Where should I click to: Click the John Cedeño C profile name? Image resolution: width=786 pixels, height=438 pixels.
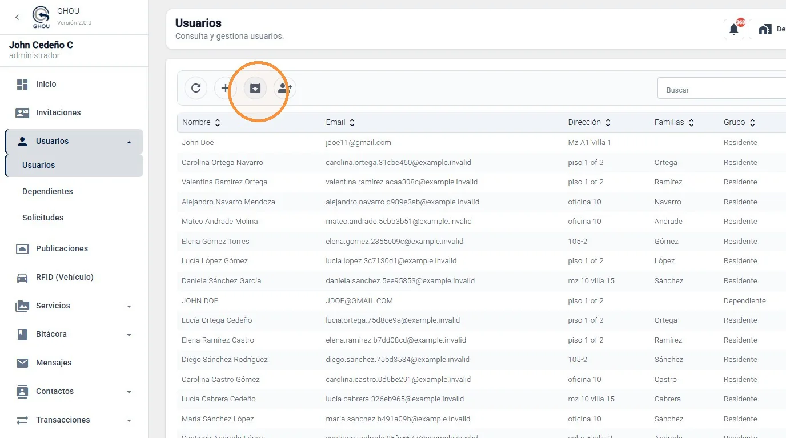click(41, 45)
